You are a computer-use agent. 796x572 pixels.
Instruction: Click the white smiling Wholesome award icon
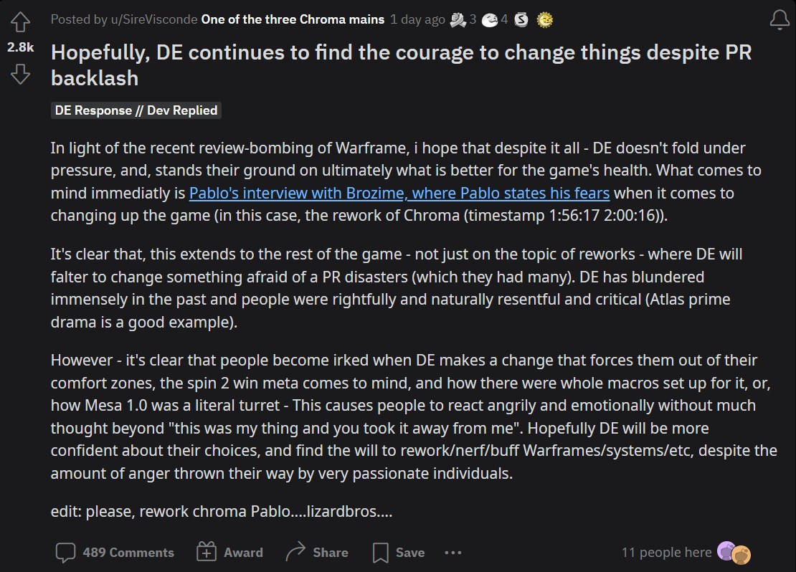pyautogui.click(x=489, y=20)
